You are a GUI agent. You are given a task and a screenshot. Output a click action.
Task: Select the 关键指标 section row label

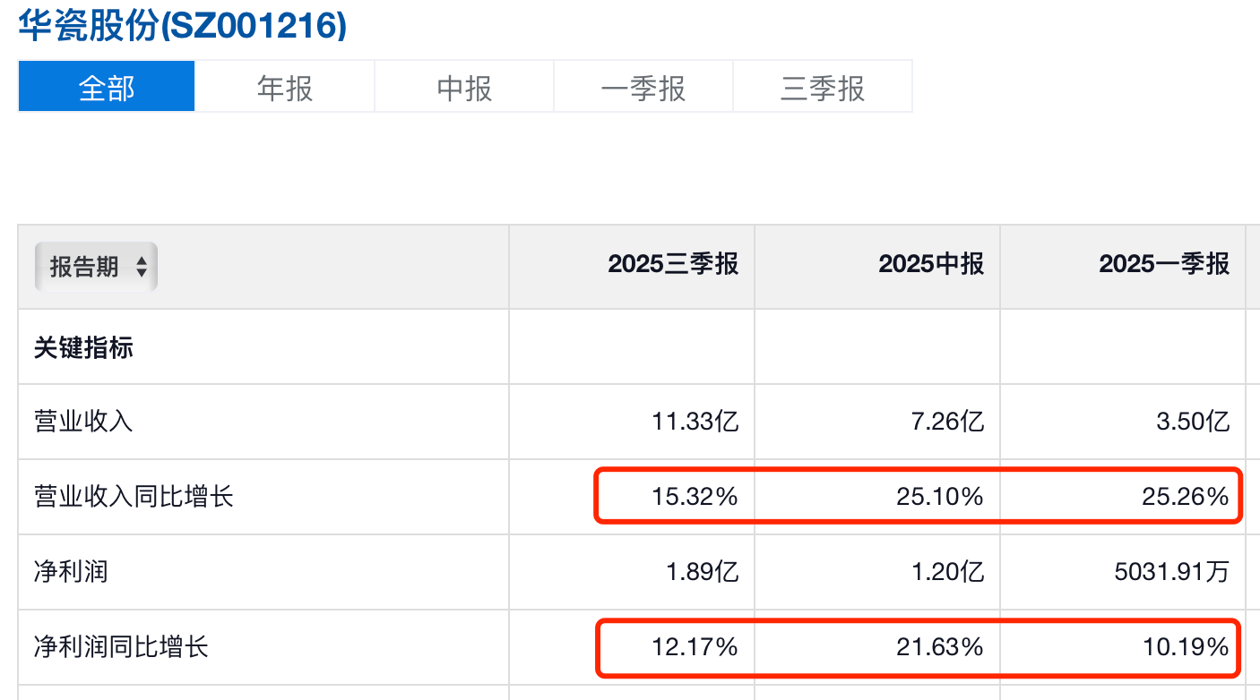[x=83, y=347]
